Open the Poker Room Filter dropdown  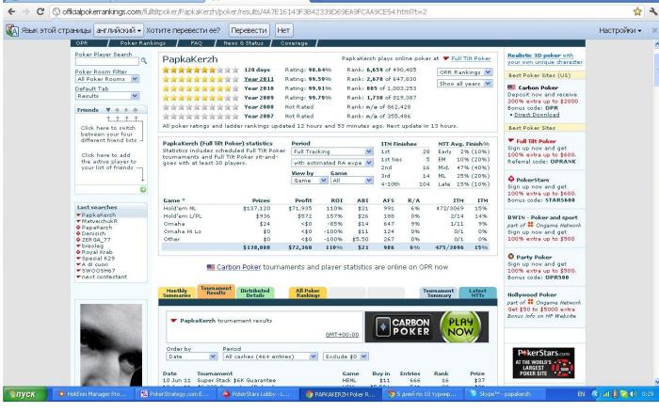107,79
